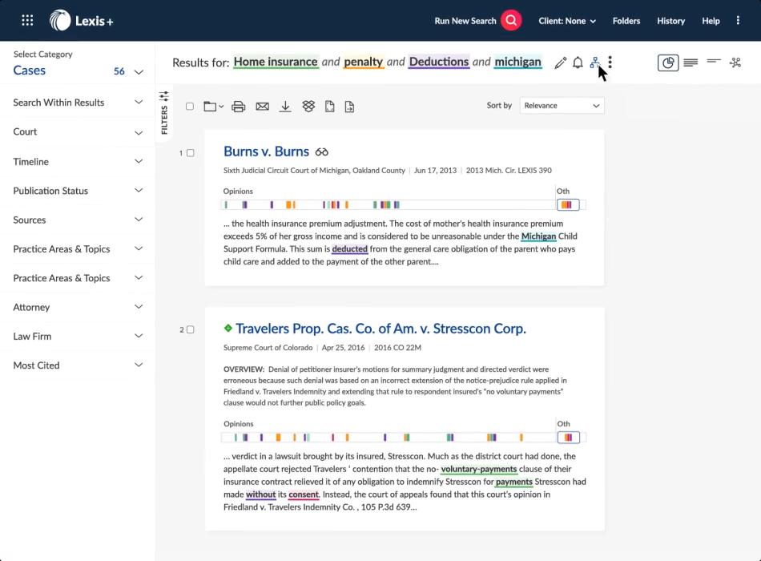
Task: Click highlighted word deducted in Burns snippet
Action: click(349, 248)
